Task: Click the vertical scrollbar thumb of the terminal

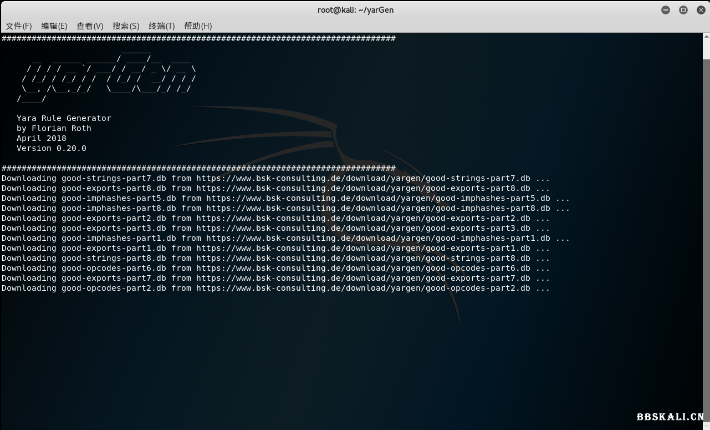Action: pos(706,47)
